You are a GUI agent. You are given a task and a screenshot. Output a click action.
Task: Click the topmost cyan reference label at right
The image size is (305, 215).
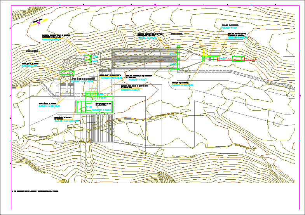(x=228, y=28)
